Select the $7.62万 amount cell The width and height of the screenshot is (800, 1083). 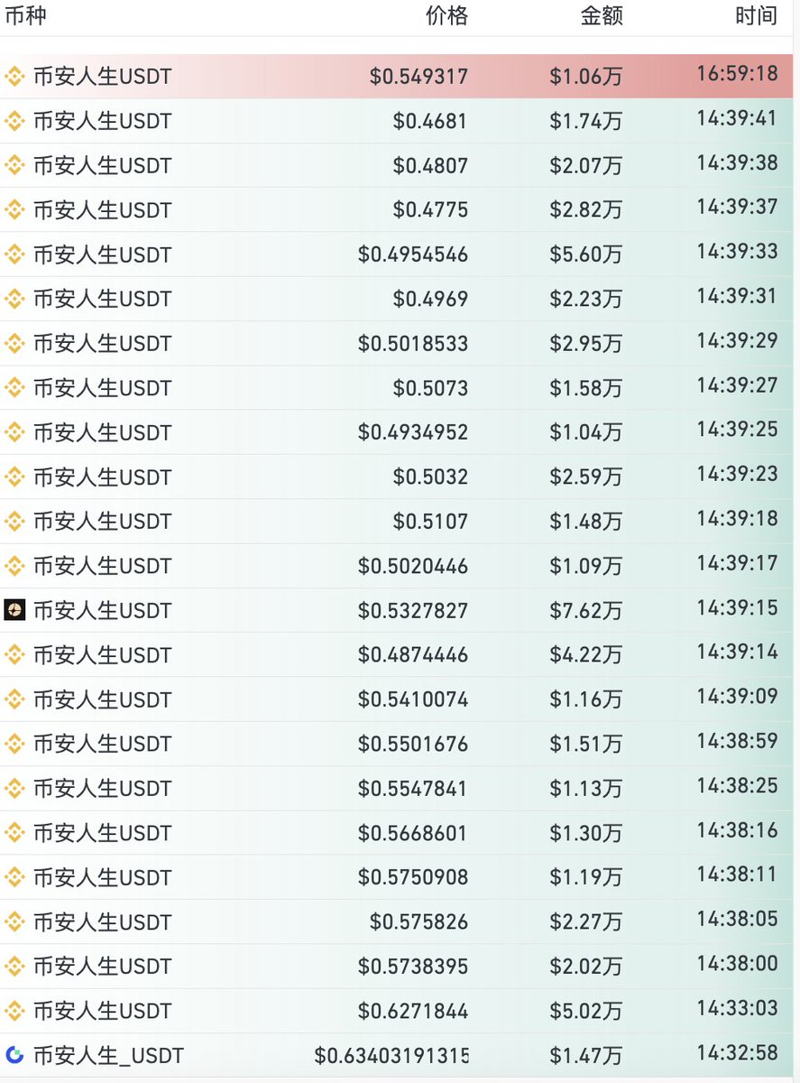(x=586, y=611)
